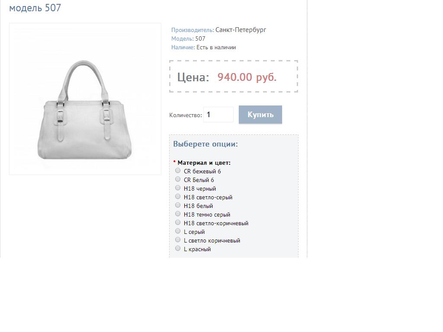The width and height of the screenshot is (443, 332).
Task: Choose H18 светло-серый radio button
Action: (178, 197)
